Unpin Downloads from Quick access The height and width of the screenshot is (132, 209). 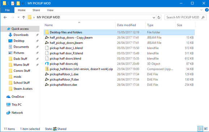point(37,35)
